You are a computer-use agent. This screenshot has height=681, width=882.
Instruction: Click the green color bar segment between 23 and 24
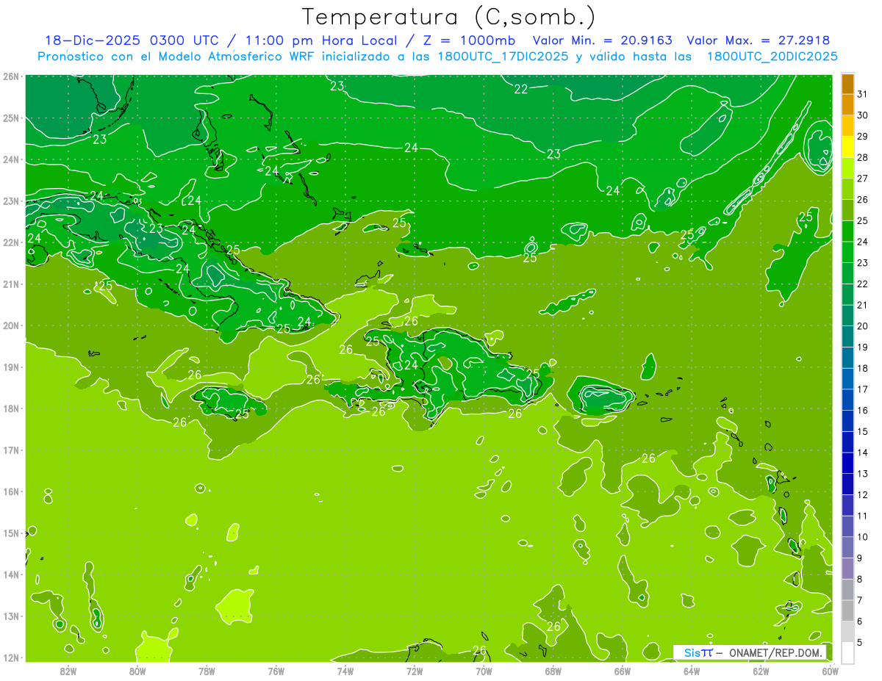847,253
